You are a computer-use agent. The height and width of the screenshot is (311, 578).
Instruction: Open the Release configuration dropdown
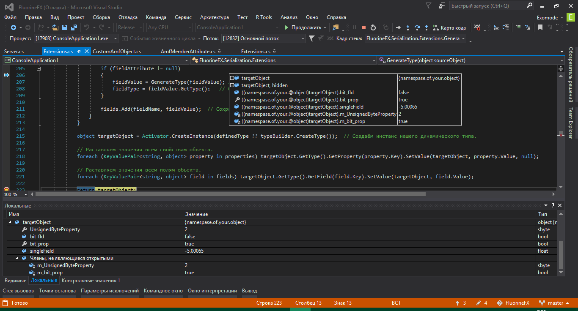pos(129,27)
